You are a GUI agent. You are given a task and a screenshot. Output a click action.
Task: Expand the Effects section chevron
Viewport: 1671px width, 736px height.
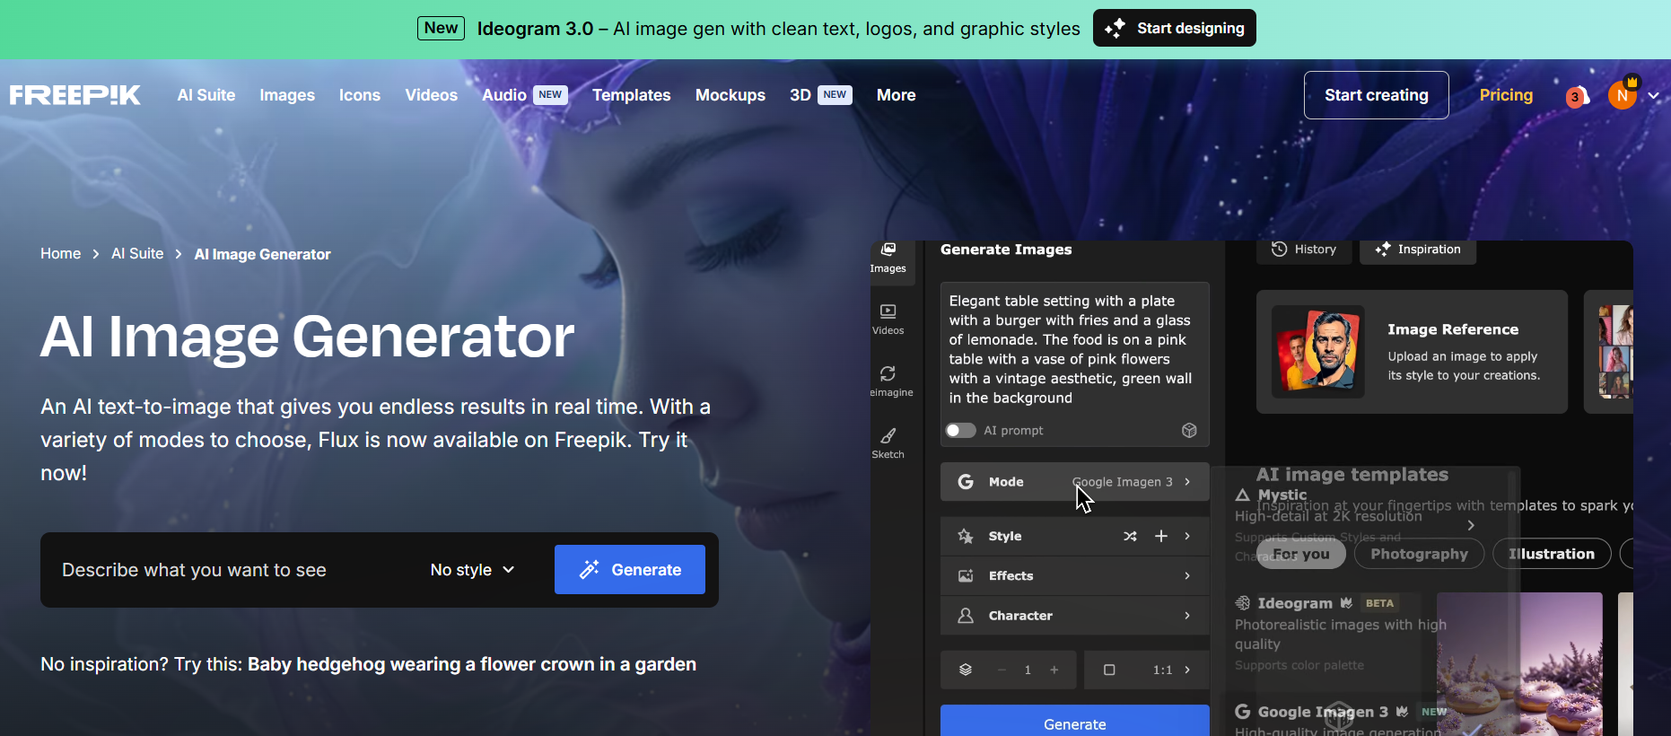pos(1187,575)
